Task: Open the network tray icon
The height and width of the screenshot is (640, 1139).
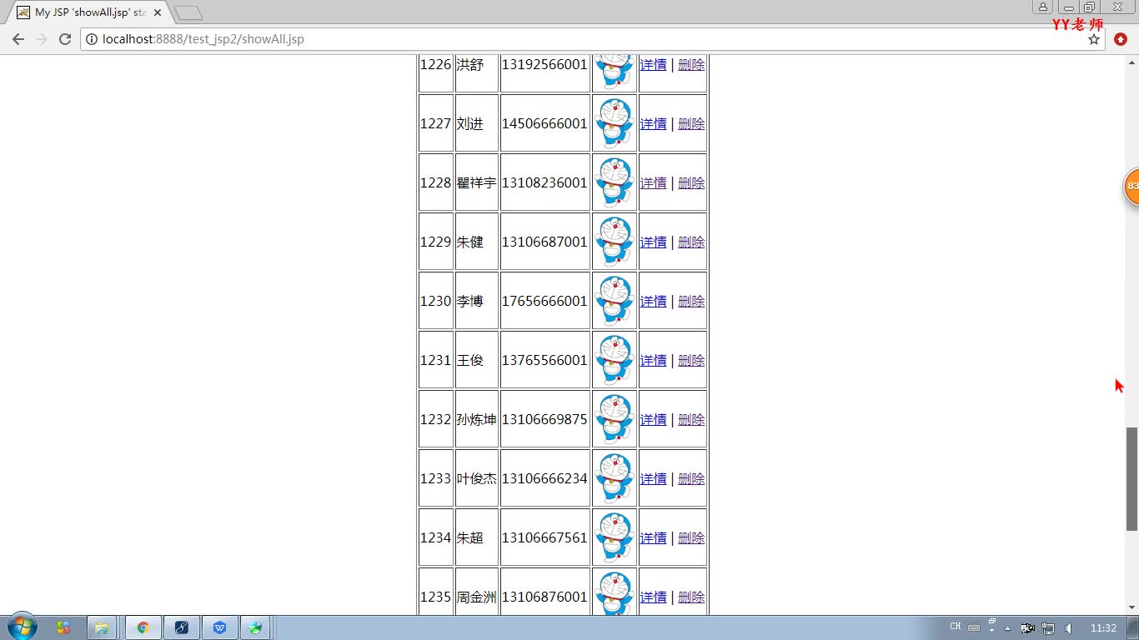Action: [1048, 627]
